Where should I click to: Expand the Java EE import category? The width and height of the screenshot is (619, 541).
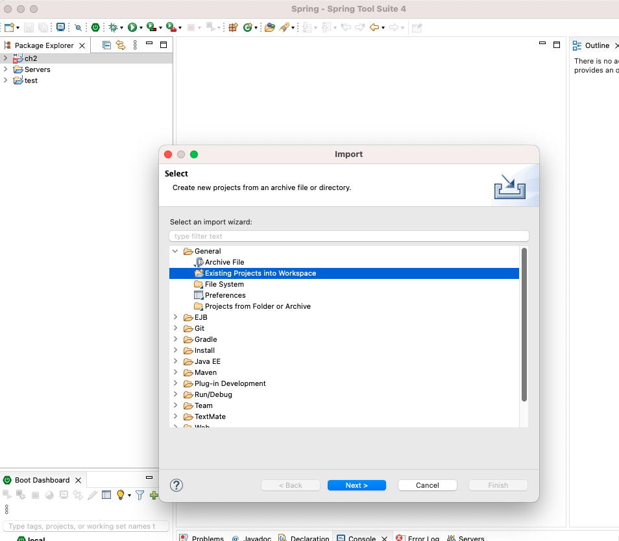tap(175, 361)
